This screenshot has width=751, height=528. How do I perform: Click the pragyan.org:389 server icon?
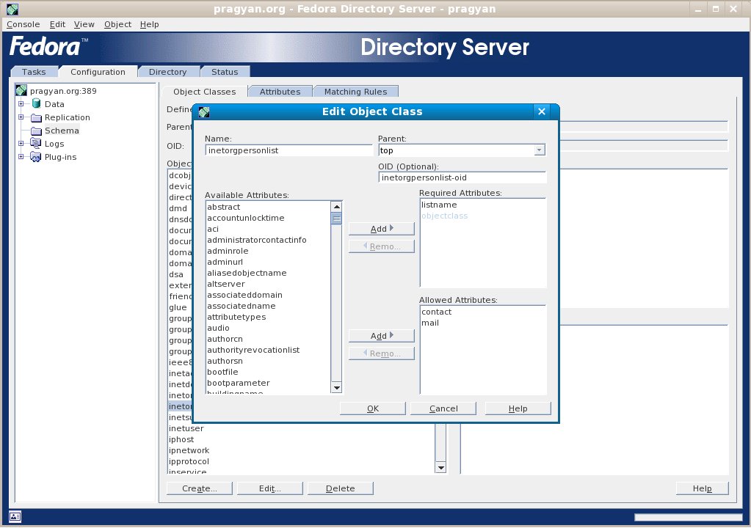[21, 90]
